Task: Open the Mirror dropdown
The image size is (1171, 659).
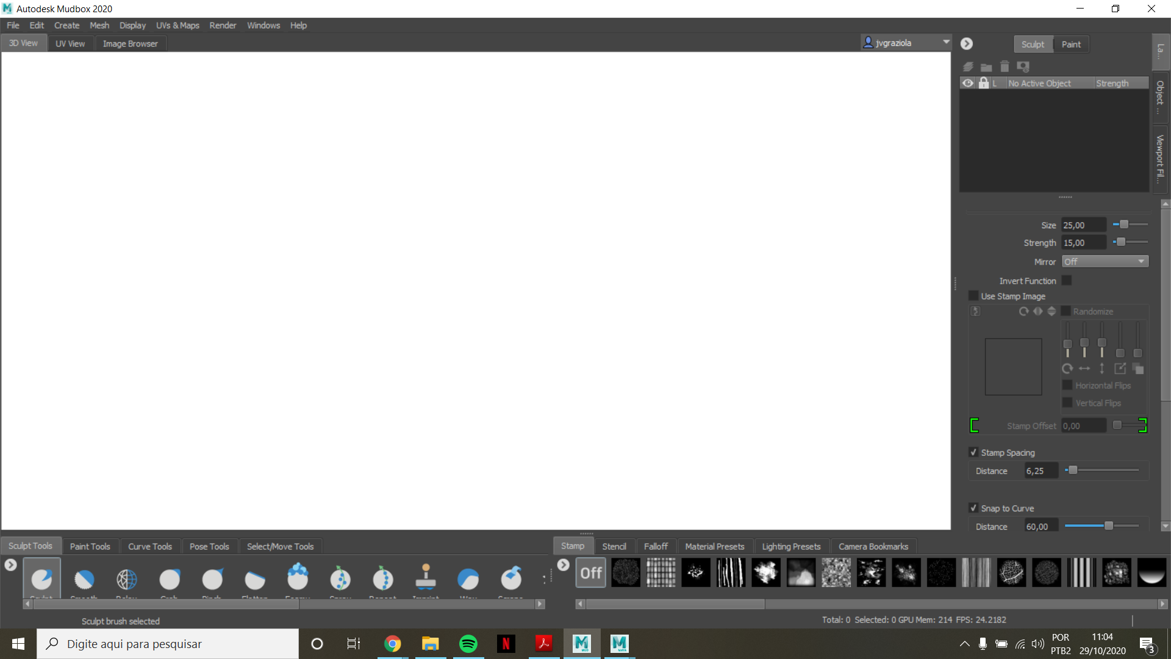Action: point(1105,261)
